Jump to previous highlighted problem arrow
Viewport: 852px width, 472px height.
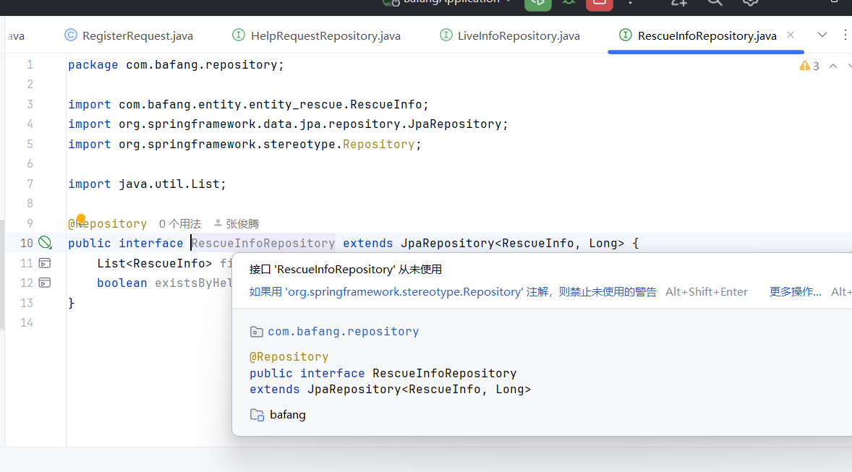(x=832, y=66)
